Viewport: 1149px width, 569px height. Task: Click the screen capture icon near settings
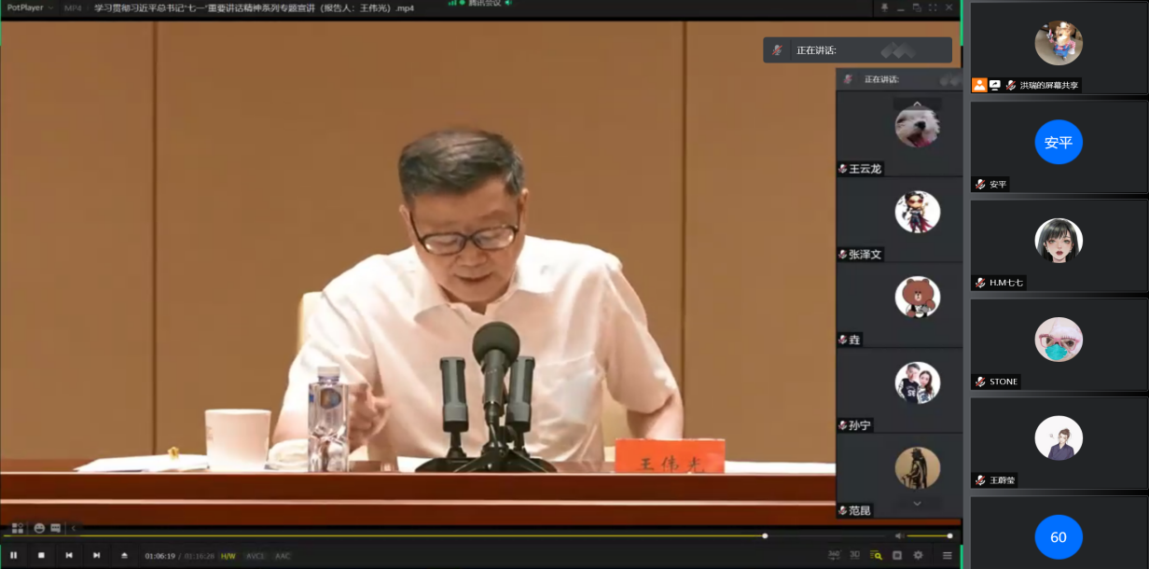pos(897,555)
